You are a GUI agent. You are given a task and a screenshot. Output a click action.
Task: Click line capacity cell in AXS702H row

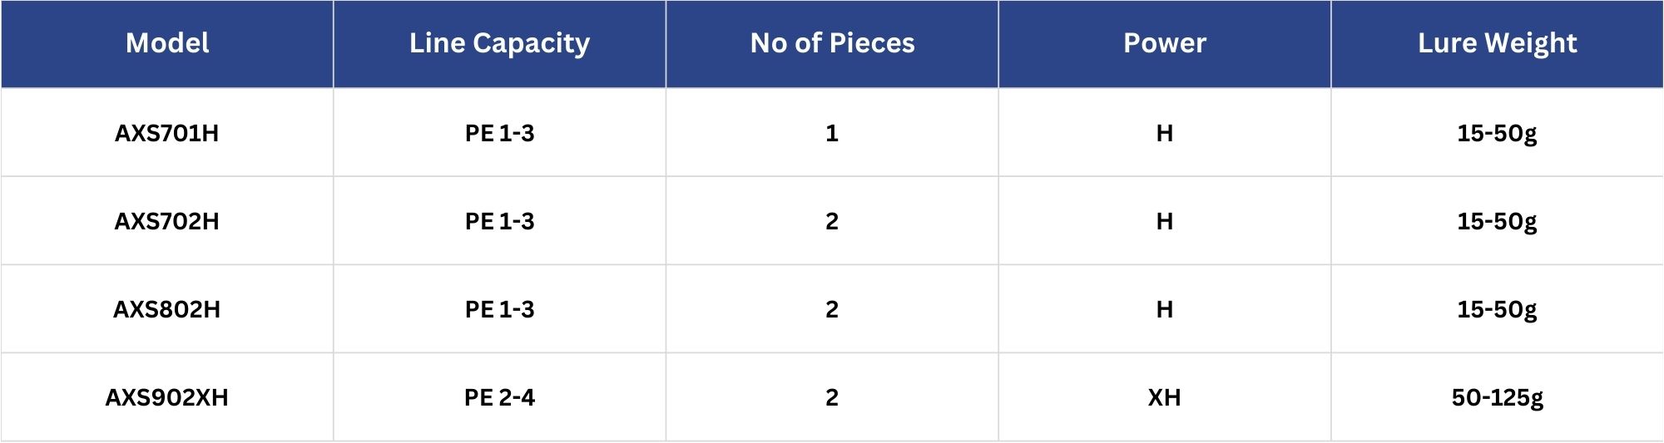[x=499, y=221]
